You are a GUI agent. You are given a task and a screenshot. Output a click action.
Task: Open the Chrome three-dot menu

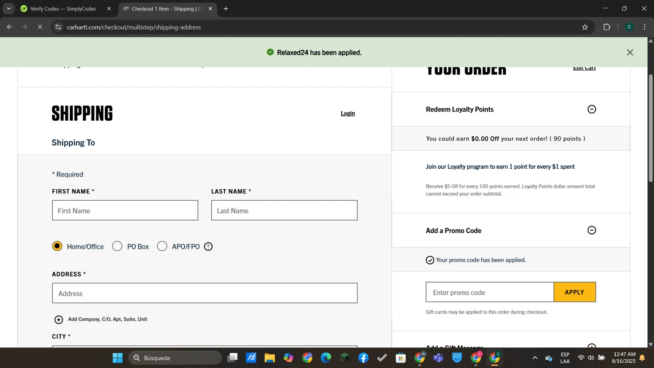644,27
